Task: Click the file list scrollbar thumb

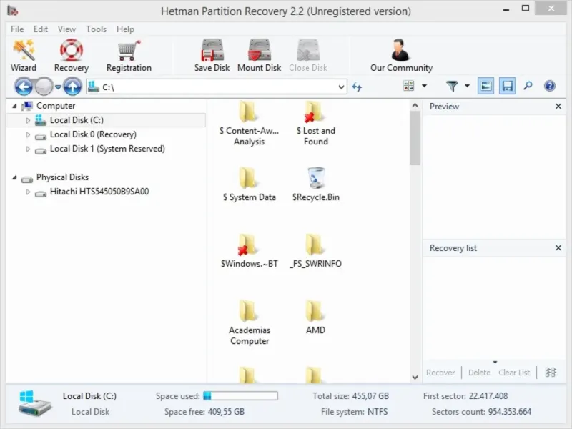Action: point(415,138)
